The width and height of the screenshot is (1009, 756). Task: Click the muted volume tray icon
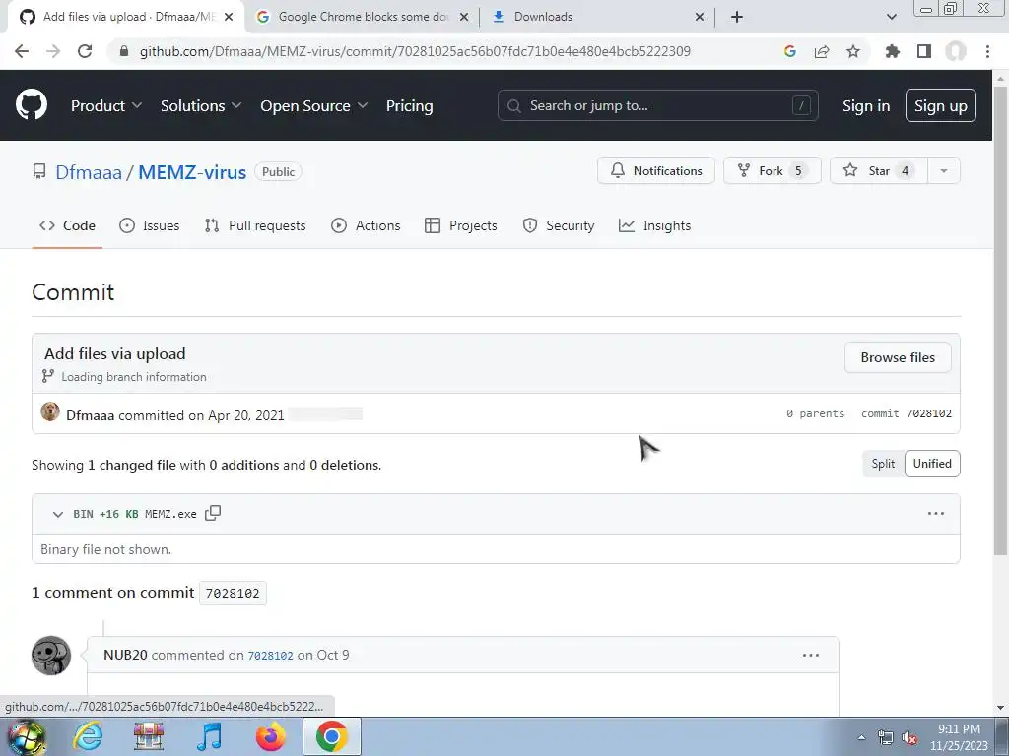pos(909,738)
